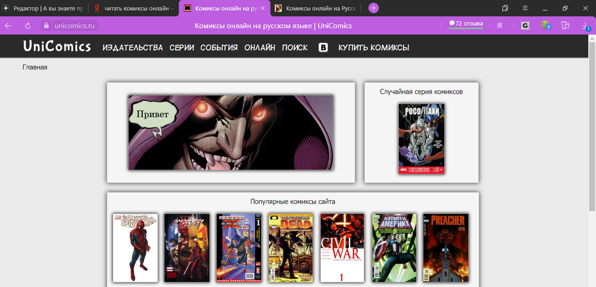Open the КУПИТЬ КОМИКСЫ link
This screenshot has width=596, height=287.
[x=373, y=48]
